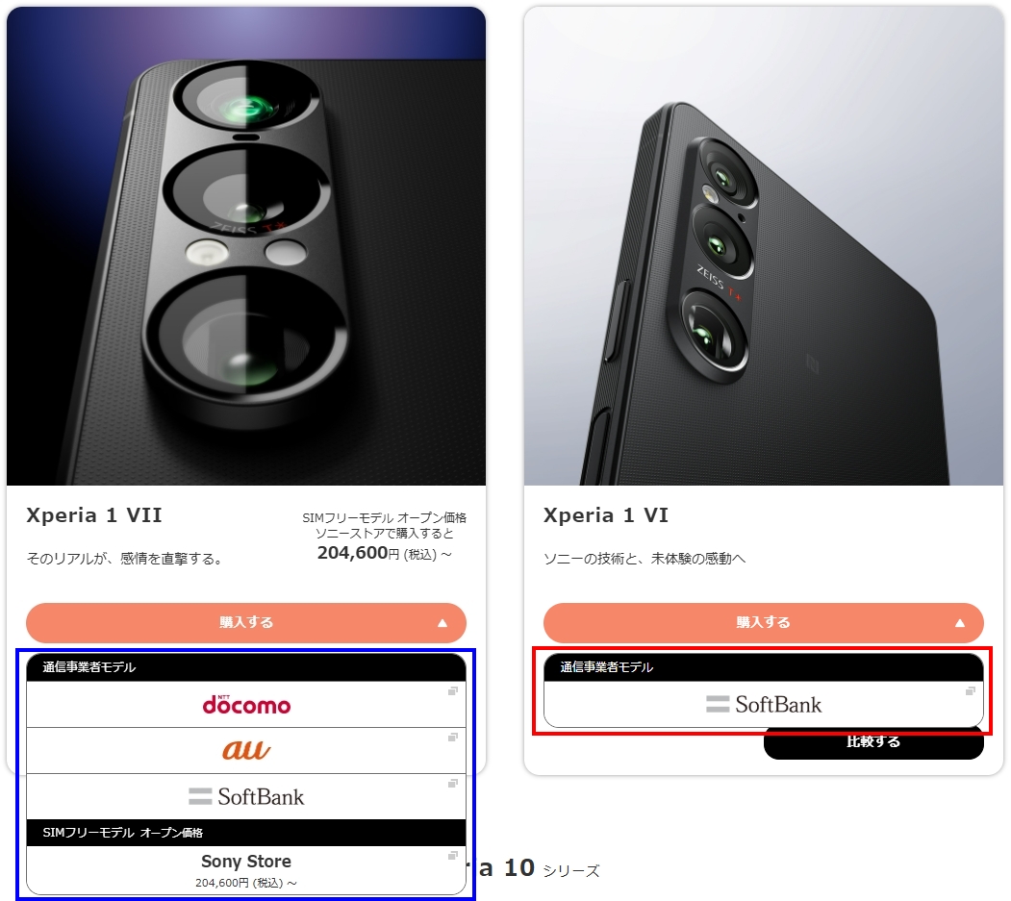Click the 通信事業者モデル header under Xperia 1 VII
1011x901 pixels.
tap(245, 667)
